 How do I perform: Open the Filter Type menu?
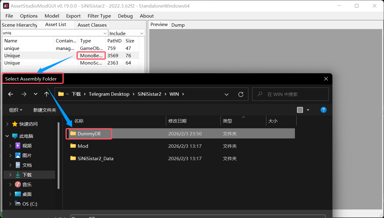click(99, 16)
